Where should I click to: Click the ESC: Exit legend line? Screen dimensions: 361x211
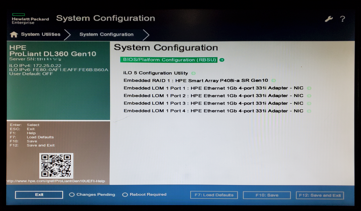click(x=22, y=129)
